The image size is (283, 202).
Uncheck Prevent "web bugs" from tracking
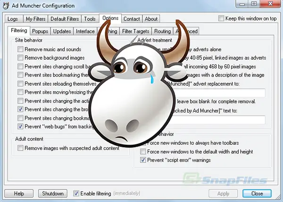(20, 126)
